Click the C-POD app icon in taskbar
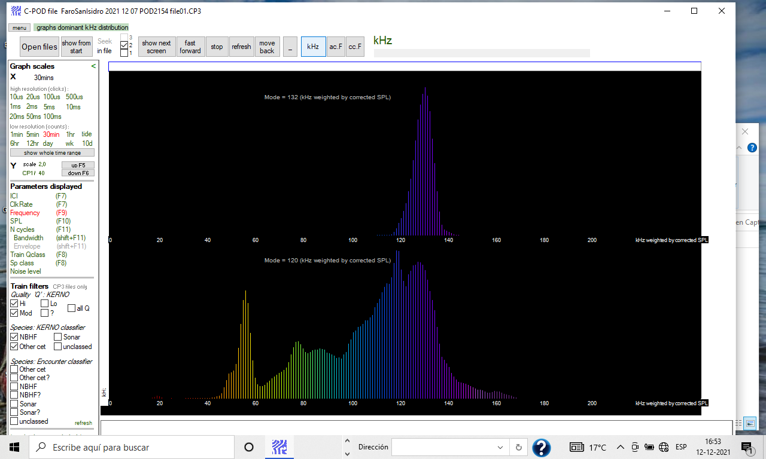This screenshot has width=766, height=459. tap(279, 447)
